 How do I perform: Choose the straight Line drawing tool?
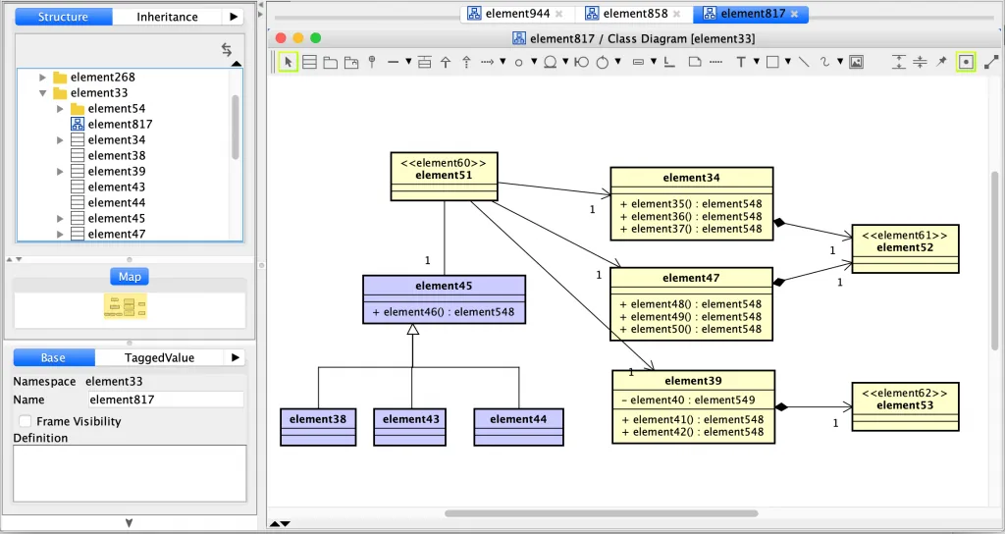(x=804, y=62)
